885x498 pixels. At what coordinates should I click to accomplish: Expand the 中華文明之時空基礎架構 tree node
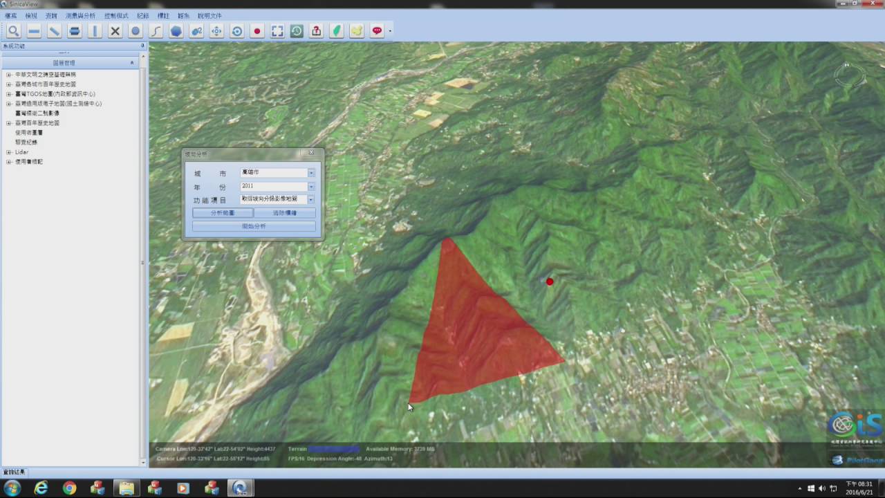pyautogui.click(x=9, y=75)
